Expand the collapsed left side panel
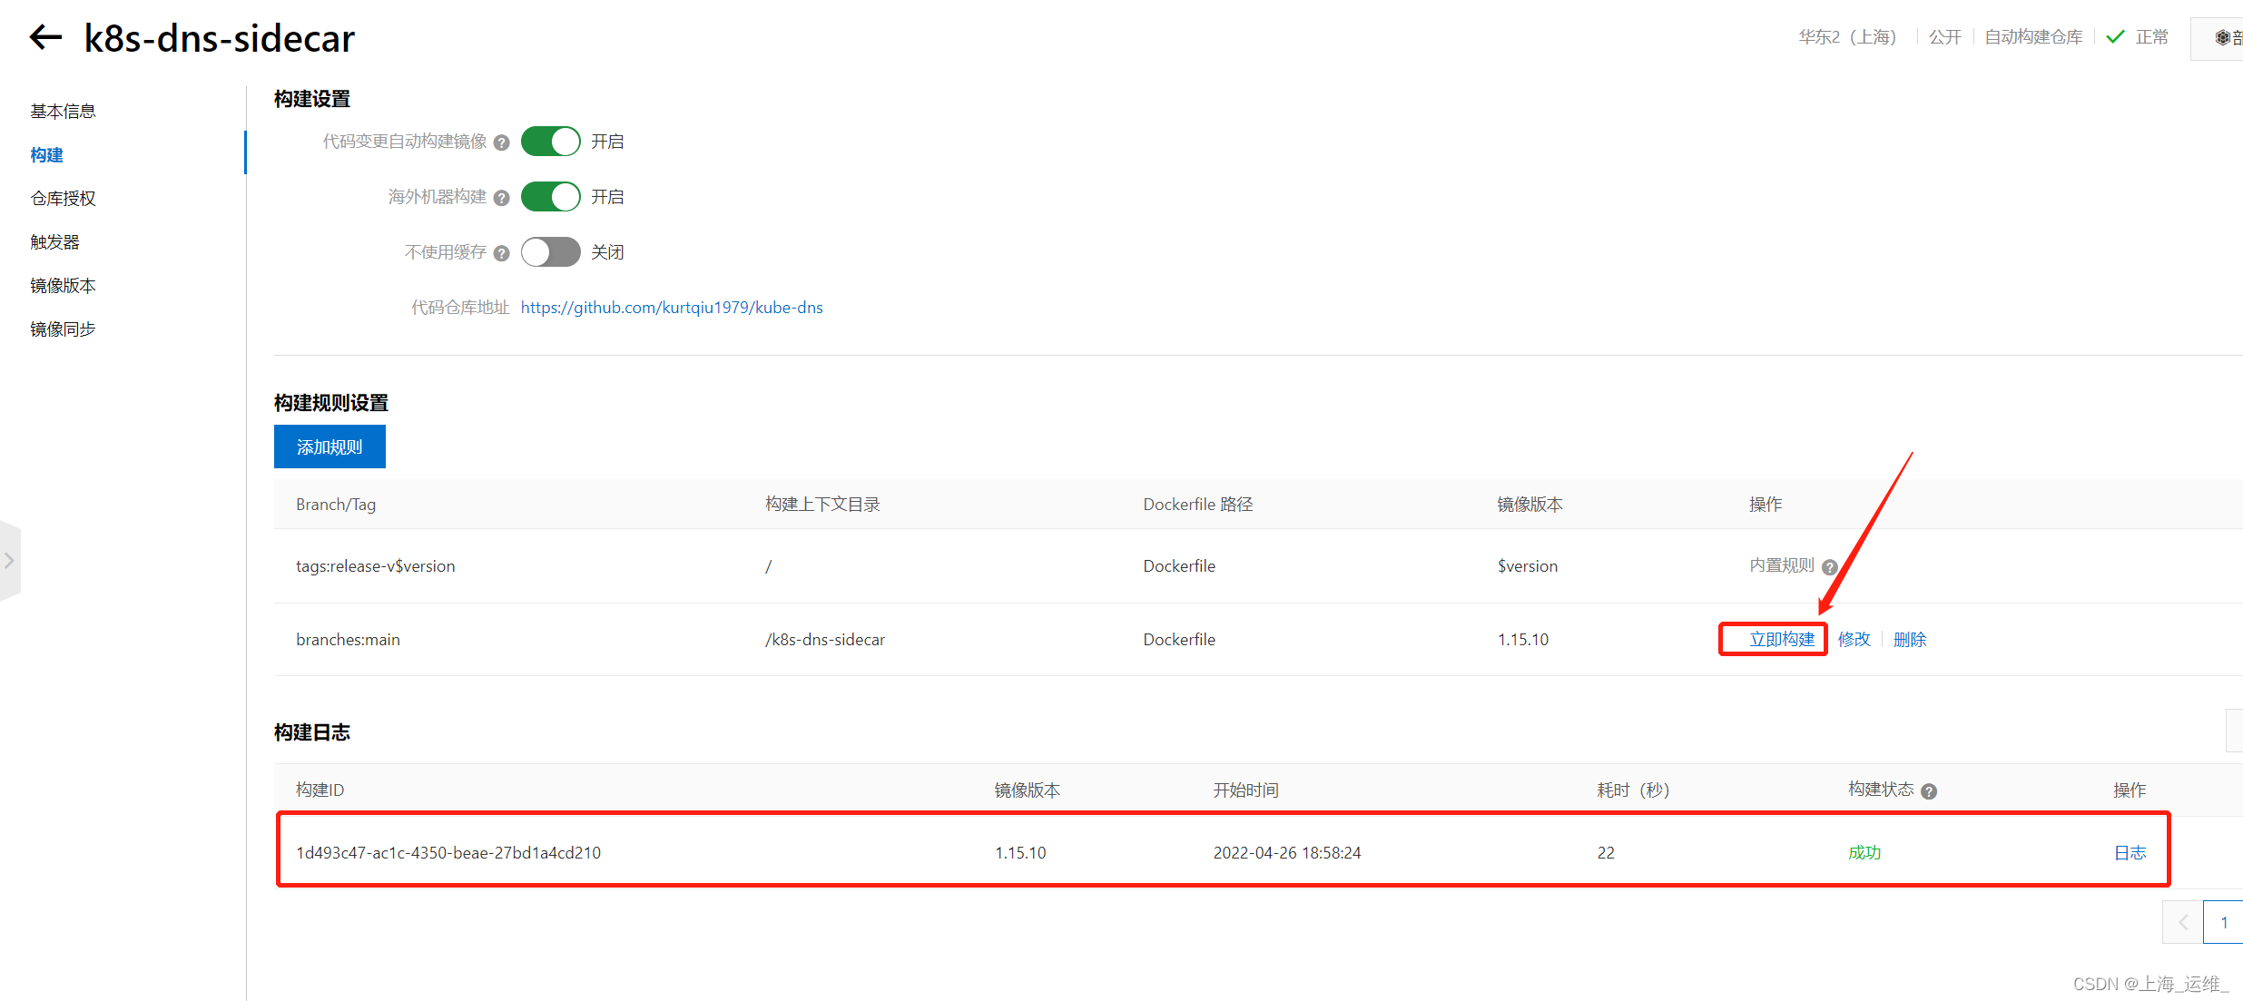The width and height of the screenshot is (2243, 1001). (x=9, y=561)
